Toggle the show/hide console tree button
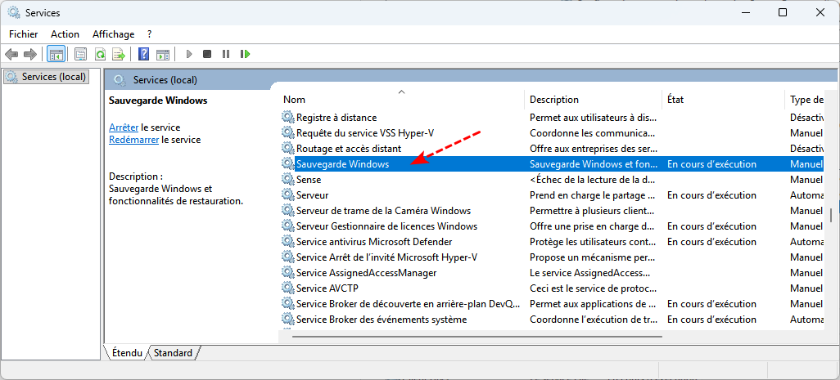This screenshot has width=840, height=380. [56, 54]
